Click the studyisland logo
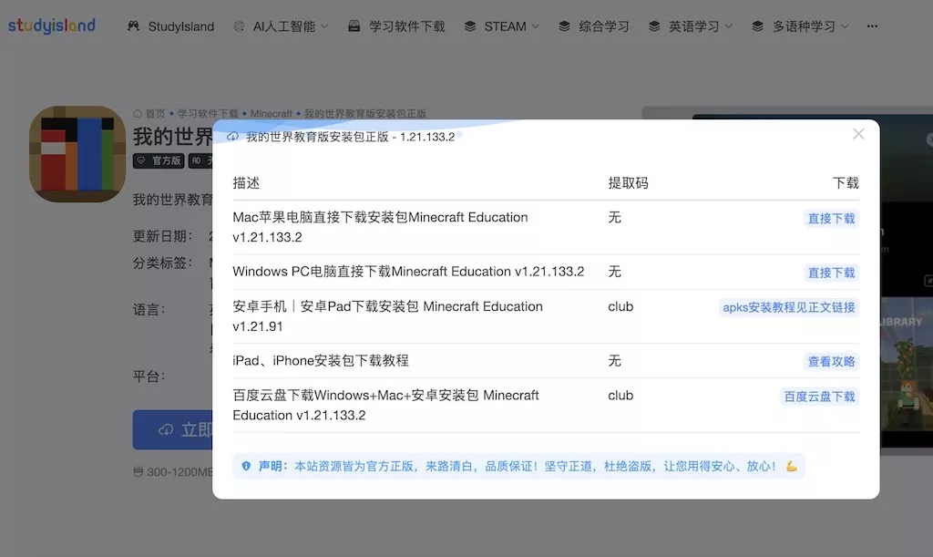The image size is (933, 557). (51, 26)
